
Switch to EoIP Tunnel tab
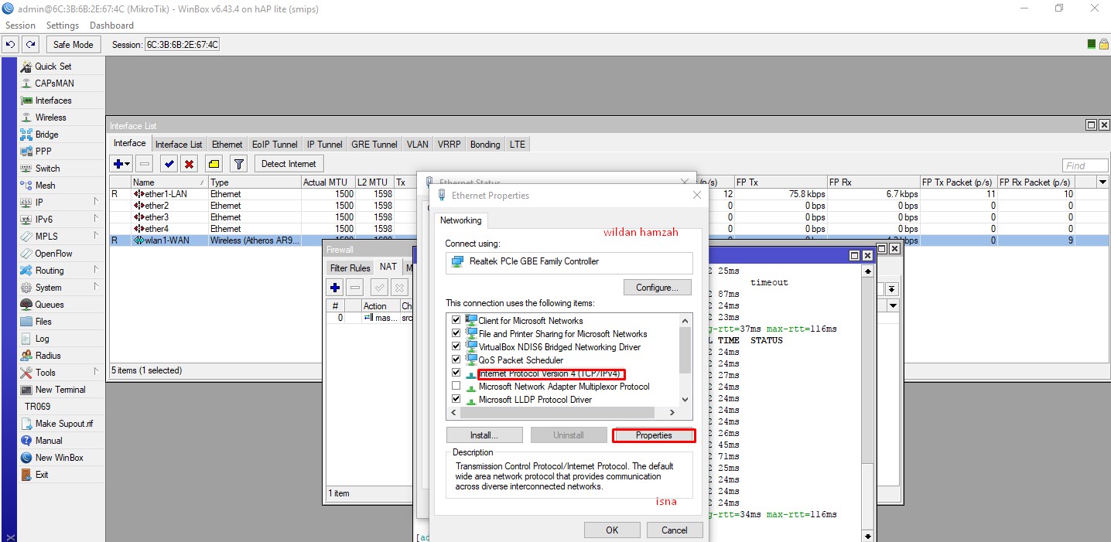click(x=275, y=145)
